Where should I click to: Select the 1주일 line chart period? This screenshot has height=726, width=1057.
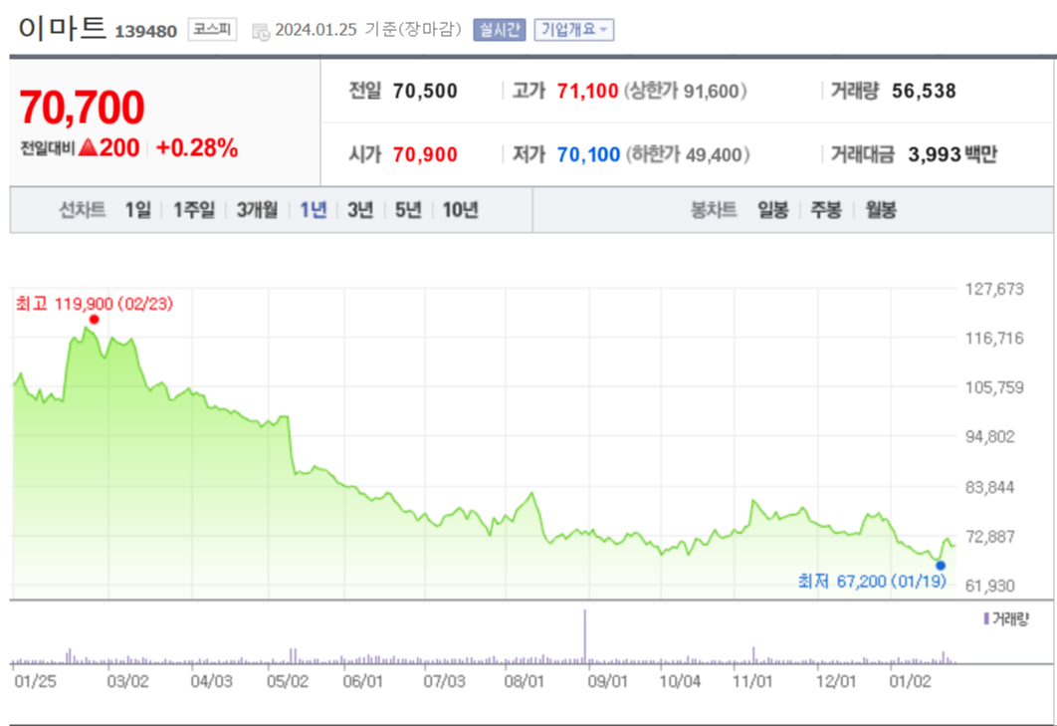tap(193, 210)
